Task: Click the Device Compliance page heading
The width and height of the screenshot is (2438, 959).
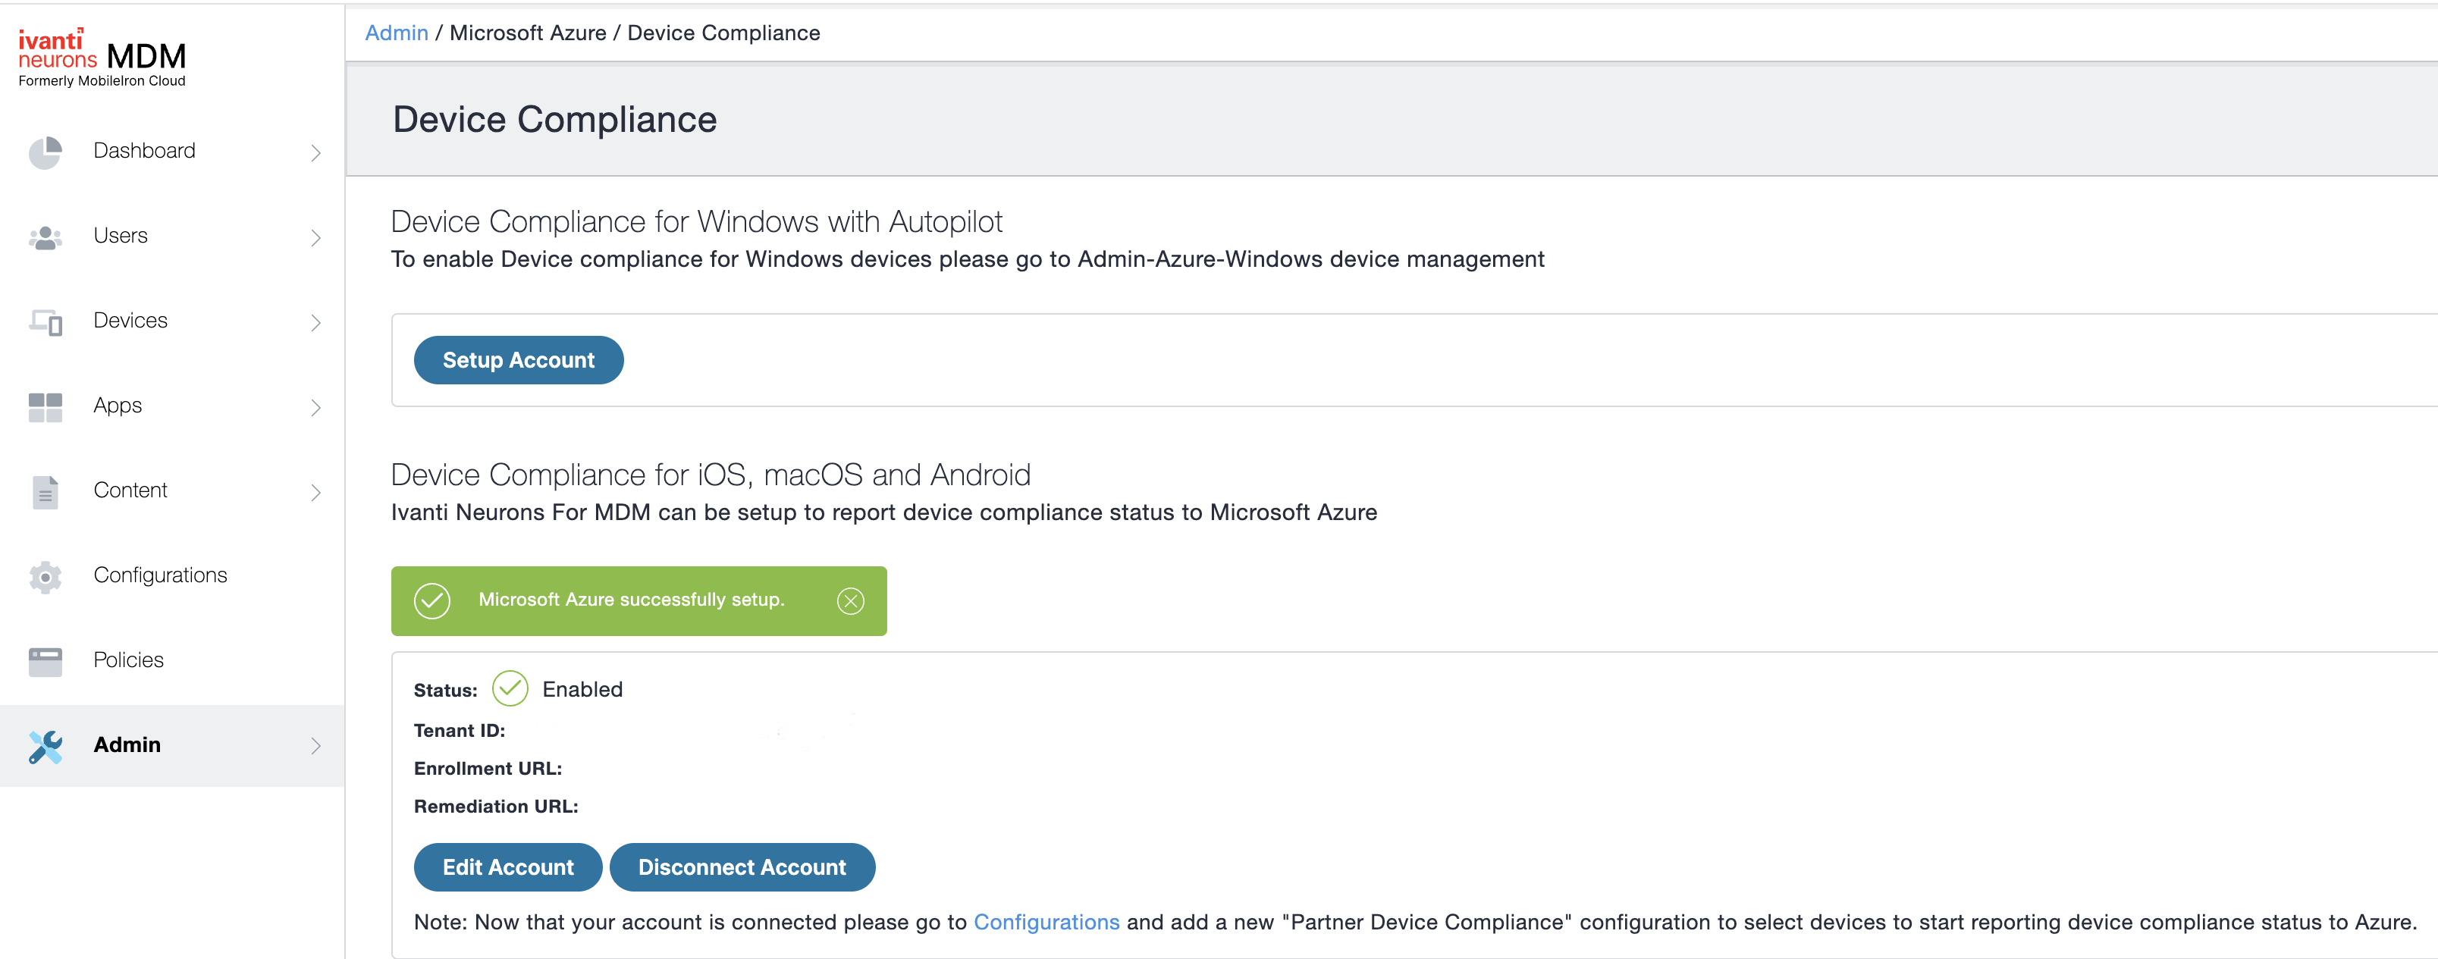Action: tap(554, 119)
